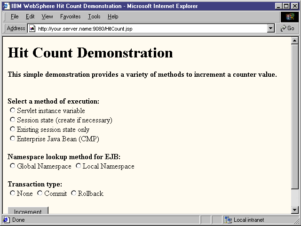301x226 pixels.
Task: Minimize the Internet Explorer window
Action: 279,6
